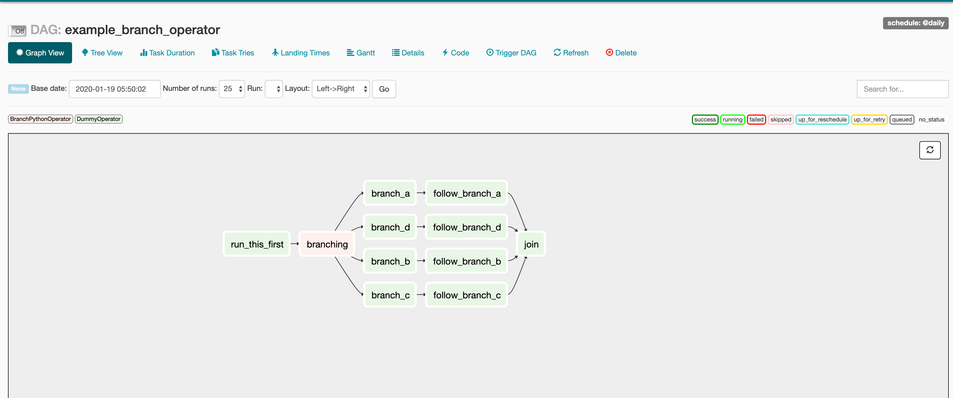Click the running state legend
The height and width of the screenshot is (398, 953).
pyautogui.click(x=733, y=120)
